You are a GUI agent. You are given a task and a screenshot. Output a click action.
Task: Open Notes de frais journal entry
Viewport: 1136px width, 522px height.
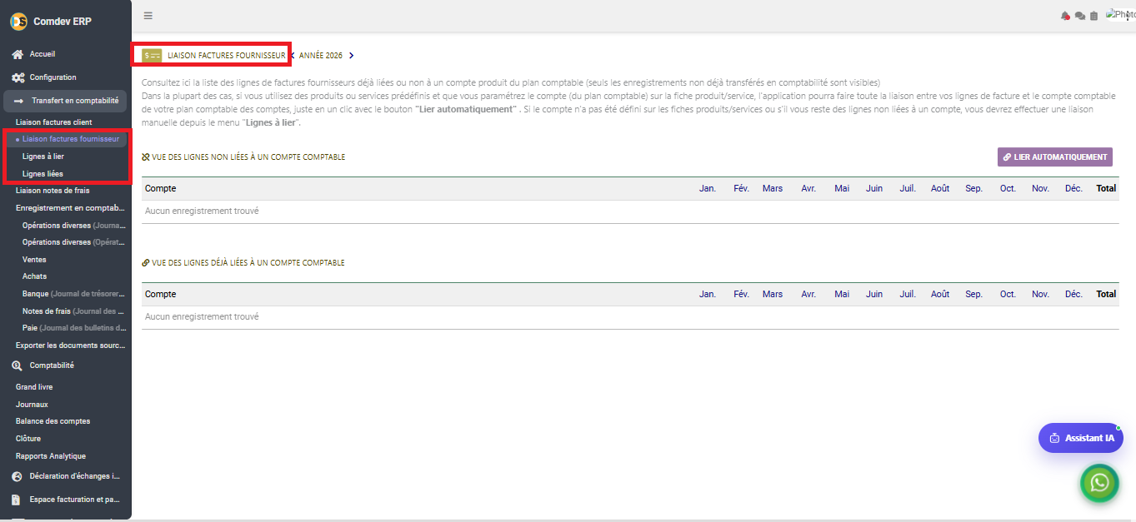click(x=74, y=311)
